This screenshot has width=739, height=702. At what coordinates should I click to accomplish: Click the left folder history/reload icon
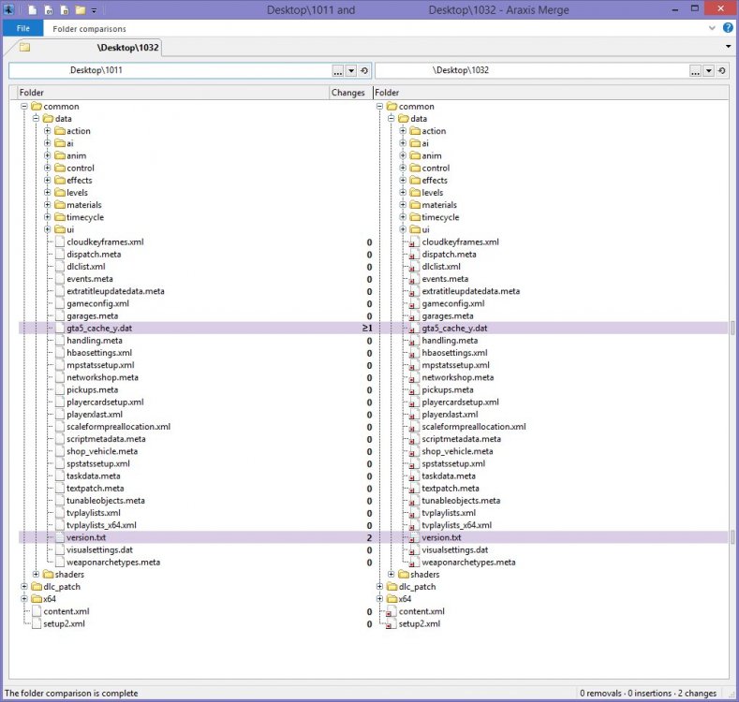pos(364,71)
